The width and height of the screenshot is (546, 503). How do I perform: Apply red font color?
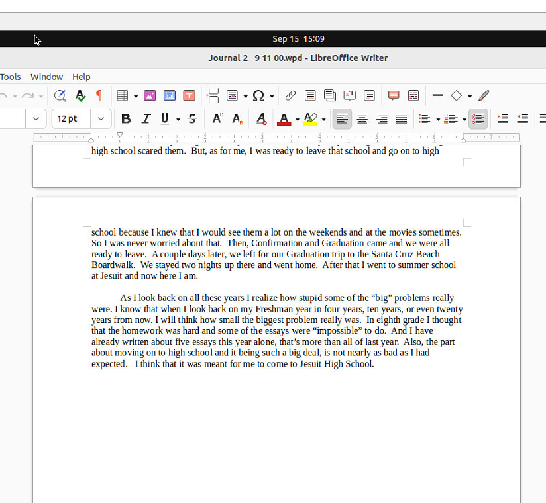(284, 119)
